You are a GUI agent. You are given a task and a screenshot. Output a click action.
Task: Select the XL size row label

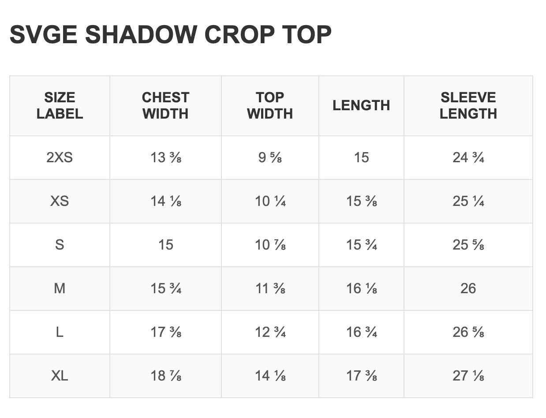pos(60,376)
